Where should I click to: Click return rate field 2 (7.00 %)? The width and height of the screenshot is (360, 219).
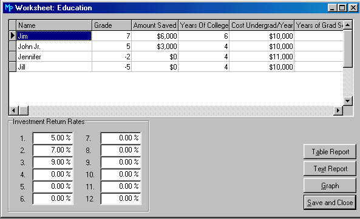click(x=53, y=150)
